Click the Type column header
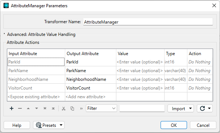Viewport: 220px width, 133px height. click(176, 53)
